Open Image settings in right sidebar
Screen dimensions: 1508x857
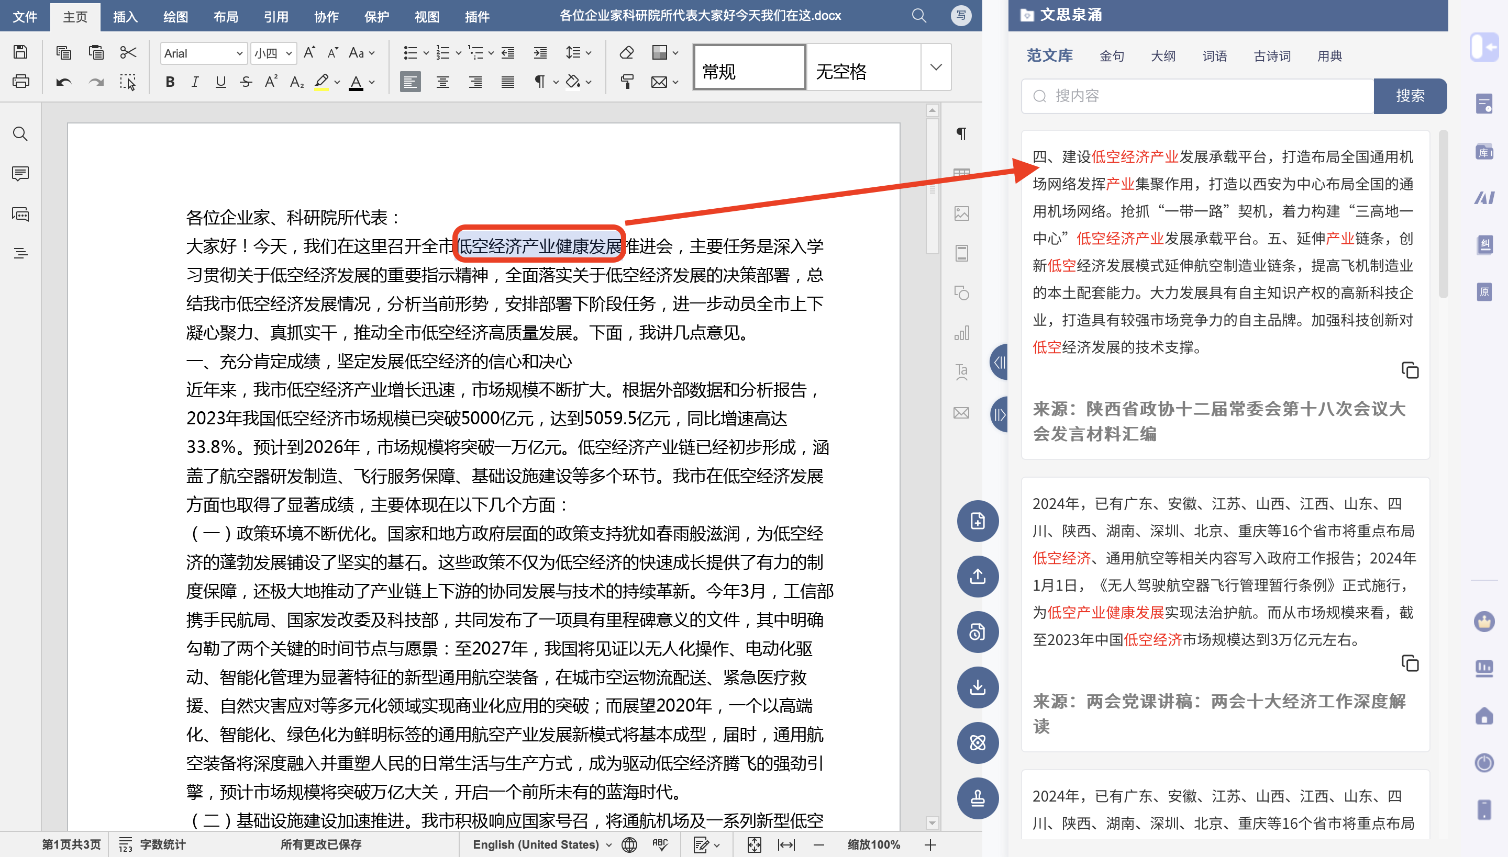pos(961,213)
